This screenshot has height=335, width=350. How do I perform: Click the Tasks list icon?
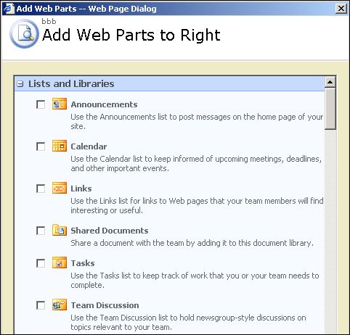tap(60, 262)
